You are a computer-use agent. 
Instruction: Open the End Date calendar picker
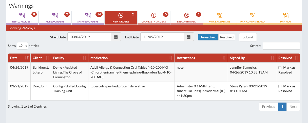189,37
